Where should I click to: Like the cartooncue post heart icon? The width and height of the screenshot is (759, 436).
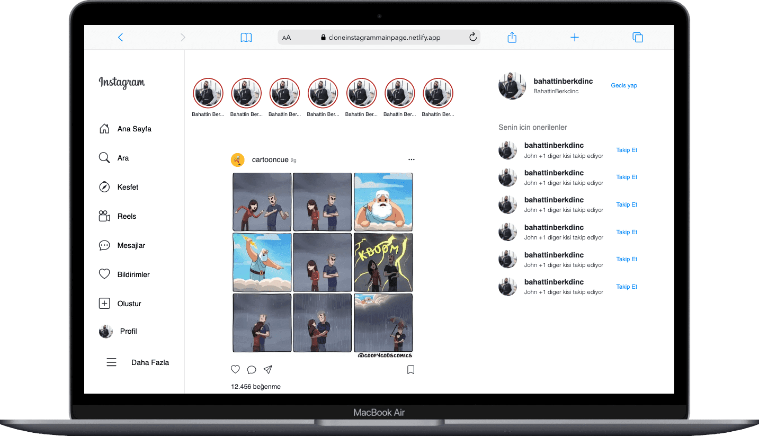[x=236, y=369]
